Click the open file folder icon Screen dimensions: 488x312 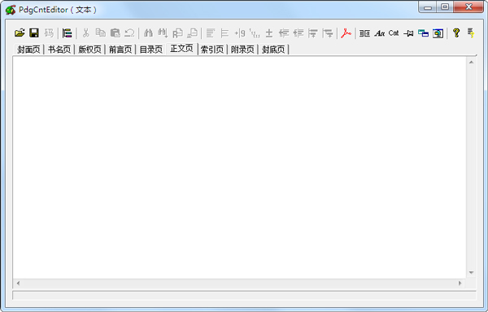[x=20, y=33]
